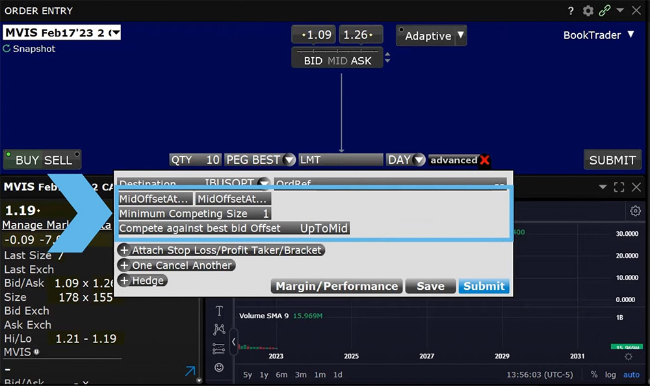Set chart range to 1d
This screenshot has height=386, width=650.
coord(338,374)
